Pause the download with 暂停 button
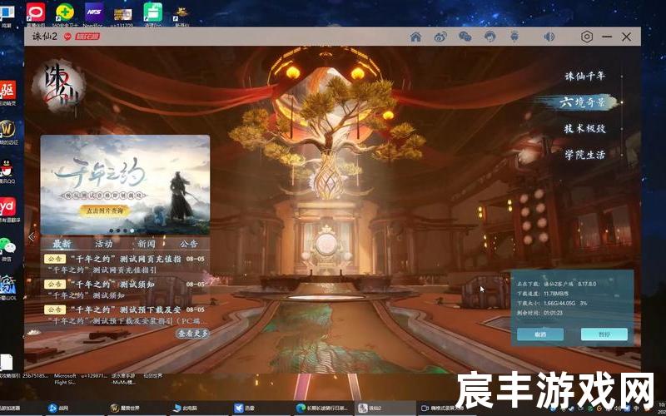Screen dimensions: 666x416 (604, 334)
